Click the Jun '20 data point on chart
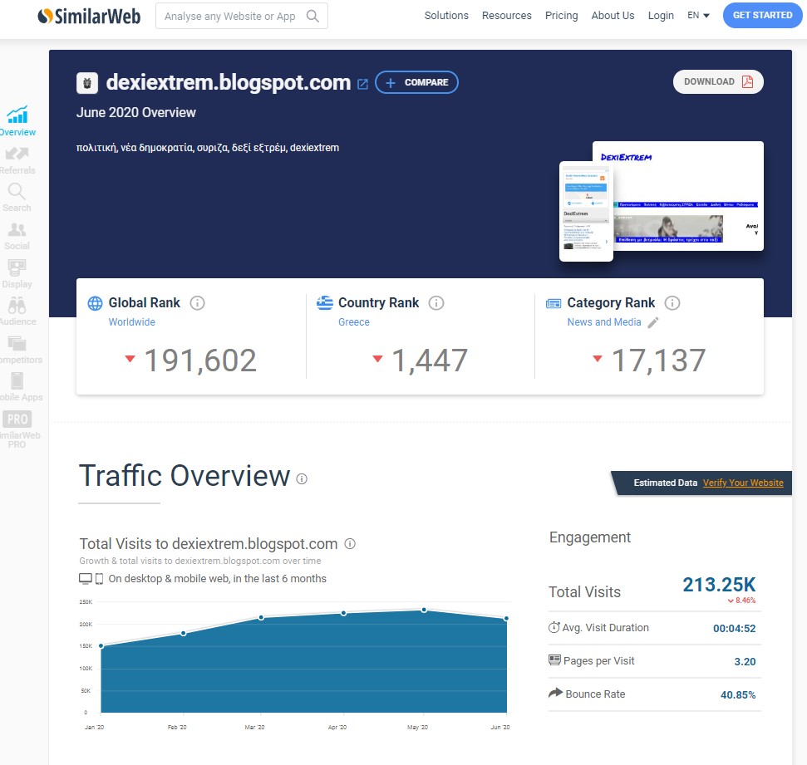 click(x=506, y=618)
